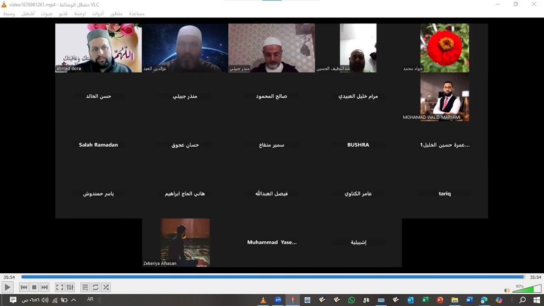Open the أدوات (Tools) menu
This screenshot has width=544, height=306.
click(98, 14)
